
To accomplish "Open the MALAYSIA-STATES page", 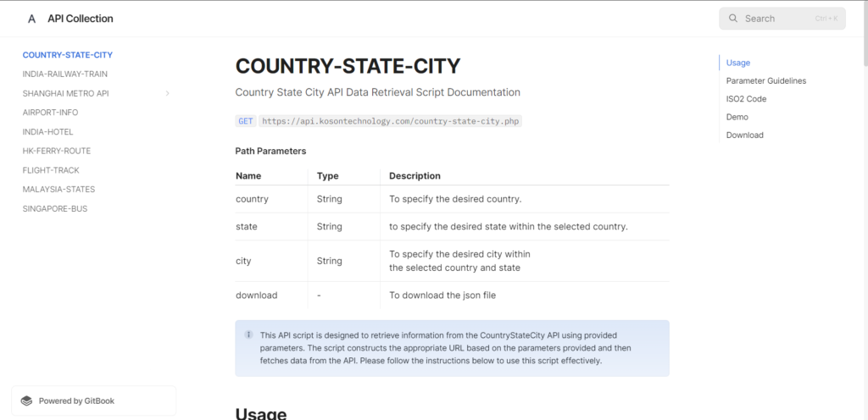I will point(58,190).
